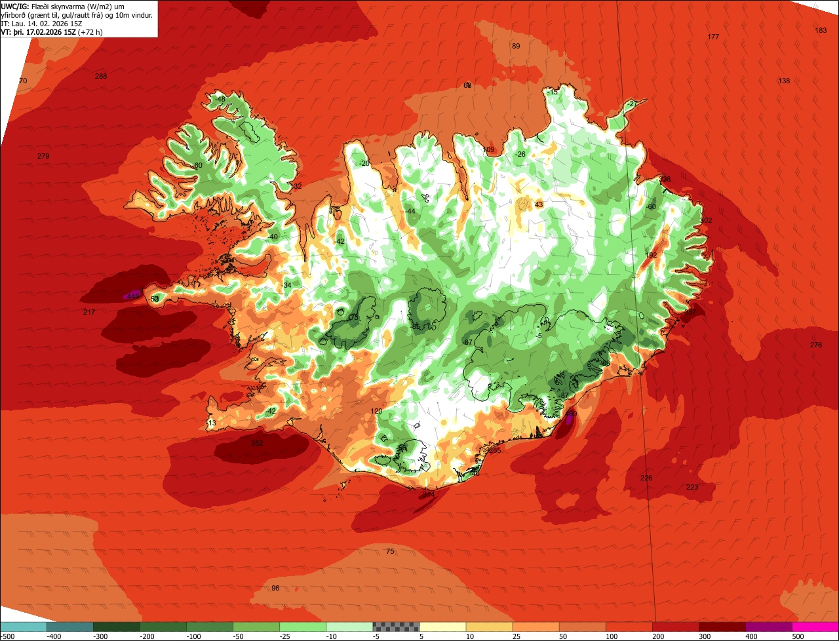Click the value 183 in the top-right corner
The width and height of the screenshot is (839, 641).
click(x=821, y=30)
